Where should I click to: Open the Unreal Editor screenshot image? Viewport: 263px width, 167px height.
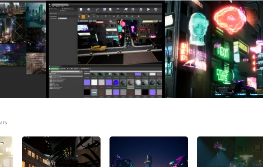coord(105,49)
